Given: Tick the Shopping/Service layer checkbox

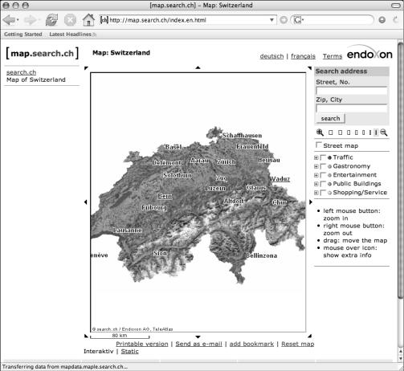Looking at the screenshot, I should pos(323,193).
